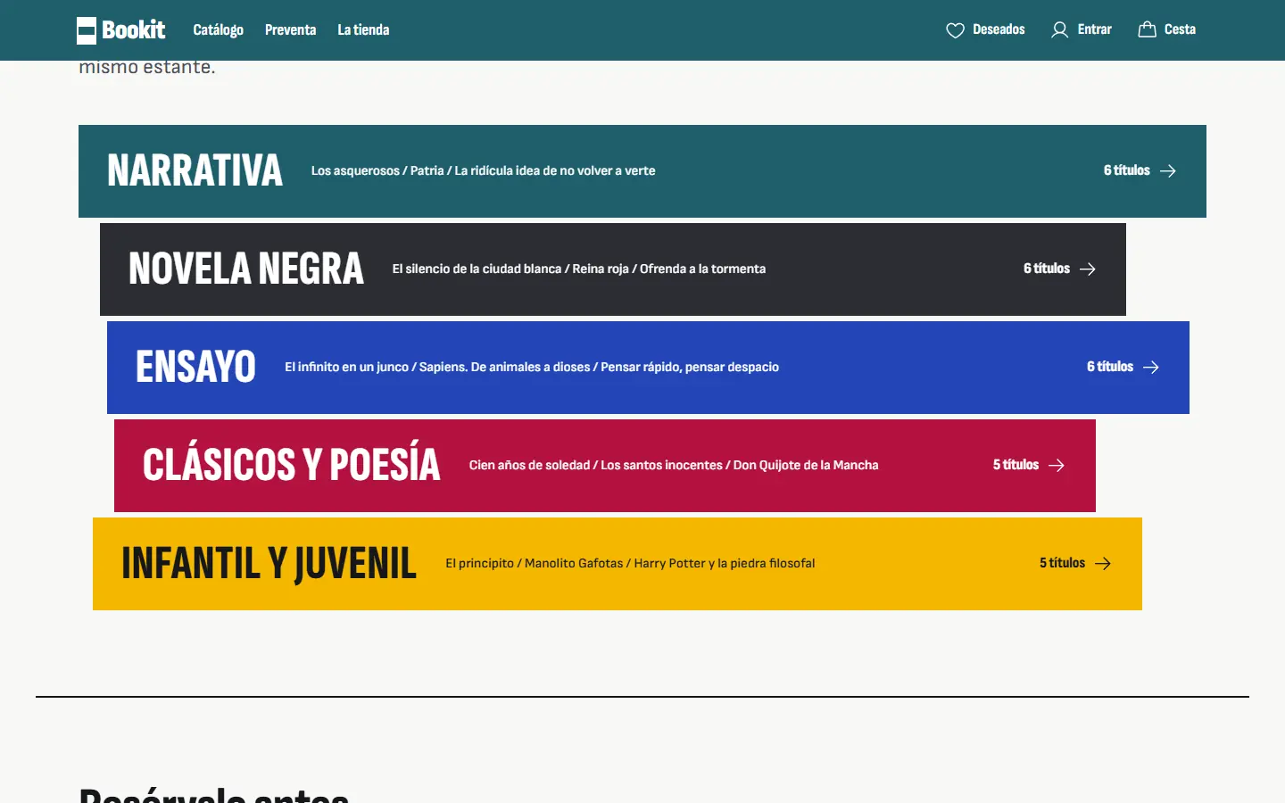Click the heart icon next to Deseados
Image resolution: width=1285 pixels, height=803 pixels.
[955, 30]
